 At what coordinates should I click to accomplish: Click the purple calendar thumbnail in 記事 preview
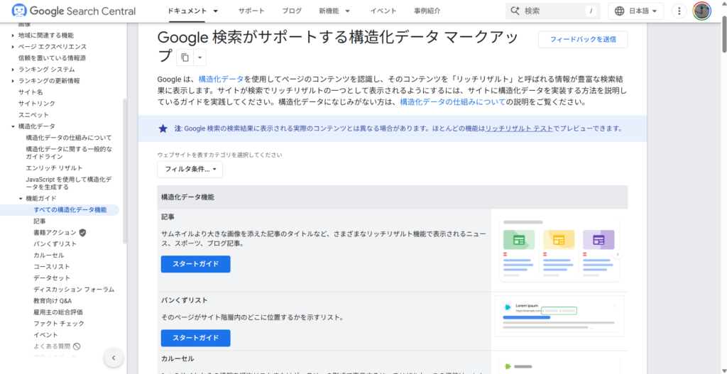pyautogui.click(x=598, y=240)
